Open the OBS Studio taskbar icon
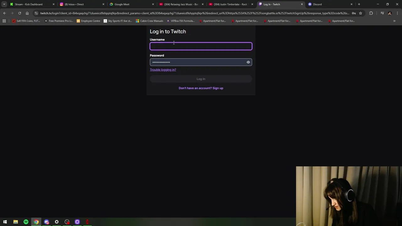 [67, 222]
